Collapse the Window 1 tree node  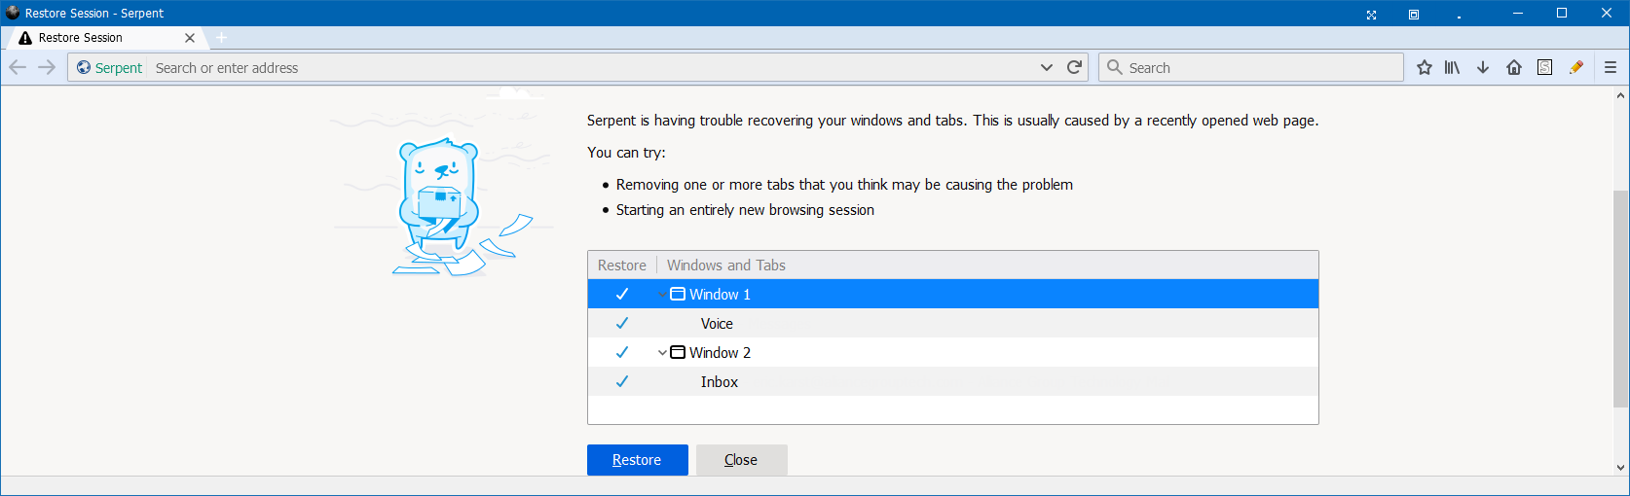[662, 294]
